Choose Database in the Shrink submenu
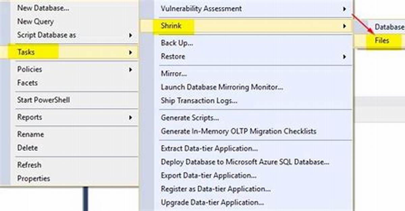Image resolution: width=405 pixels, height=211 pixels. (390, 27)
